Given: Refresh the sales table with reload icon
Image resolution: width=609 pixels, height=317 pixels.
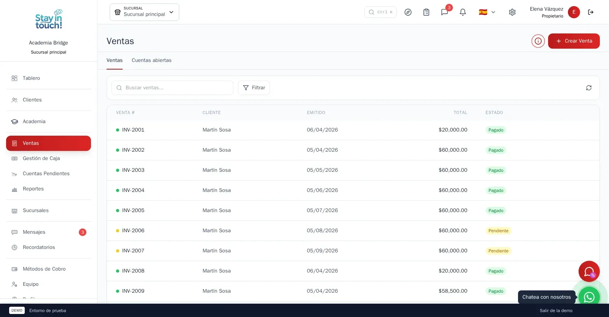Looking at the screenshot, I should 589,88.
